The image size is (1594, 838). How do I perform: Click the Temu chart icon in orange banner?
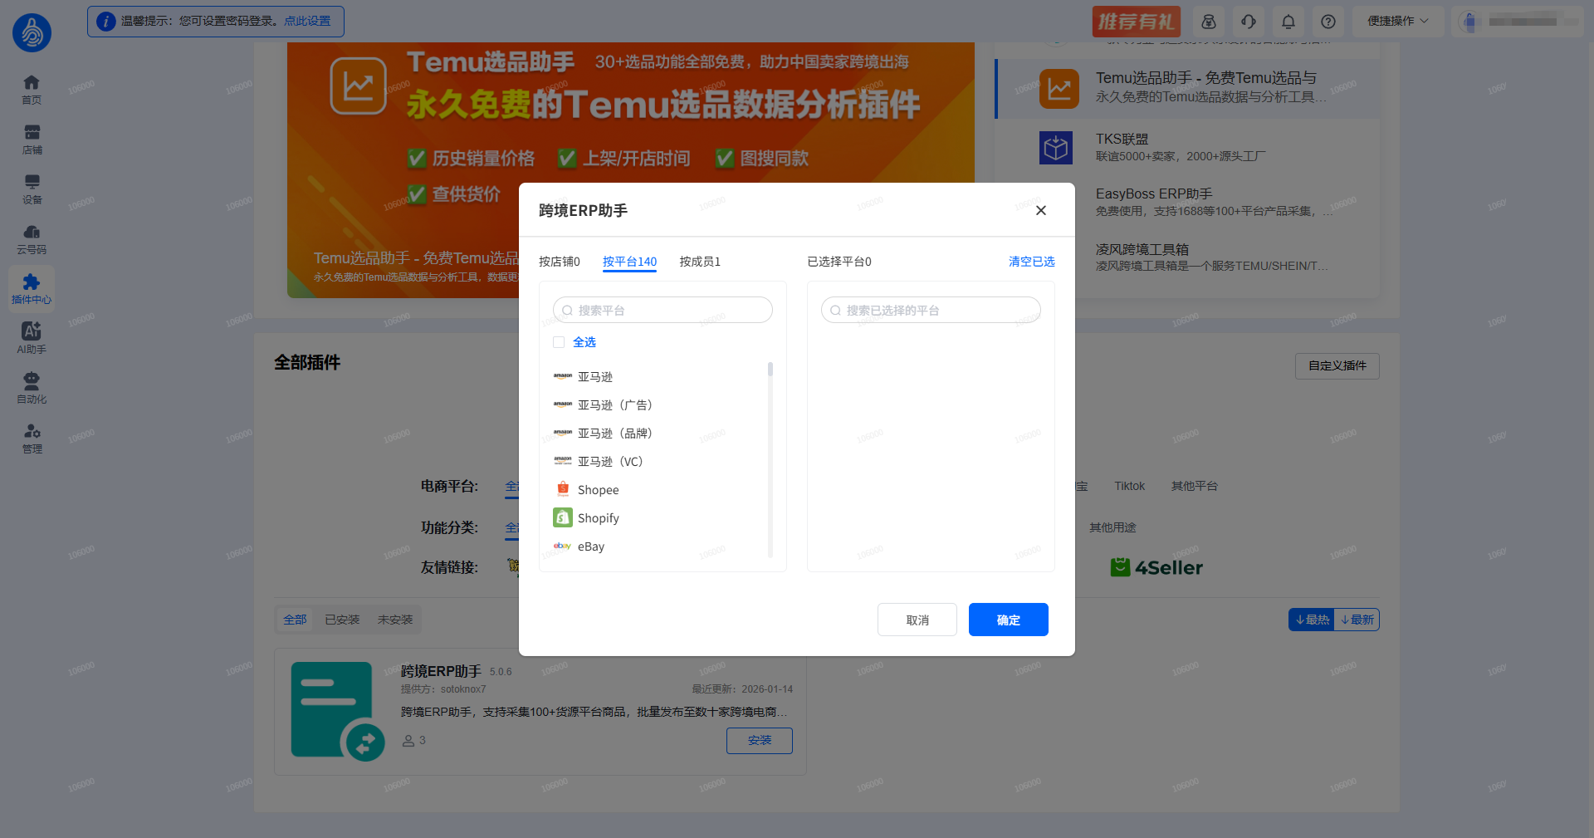point(359,86)
